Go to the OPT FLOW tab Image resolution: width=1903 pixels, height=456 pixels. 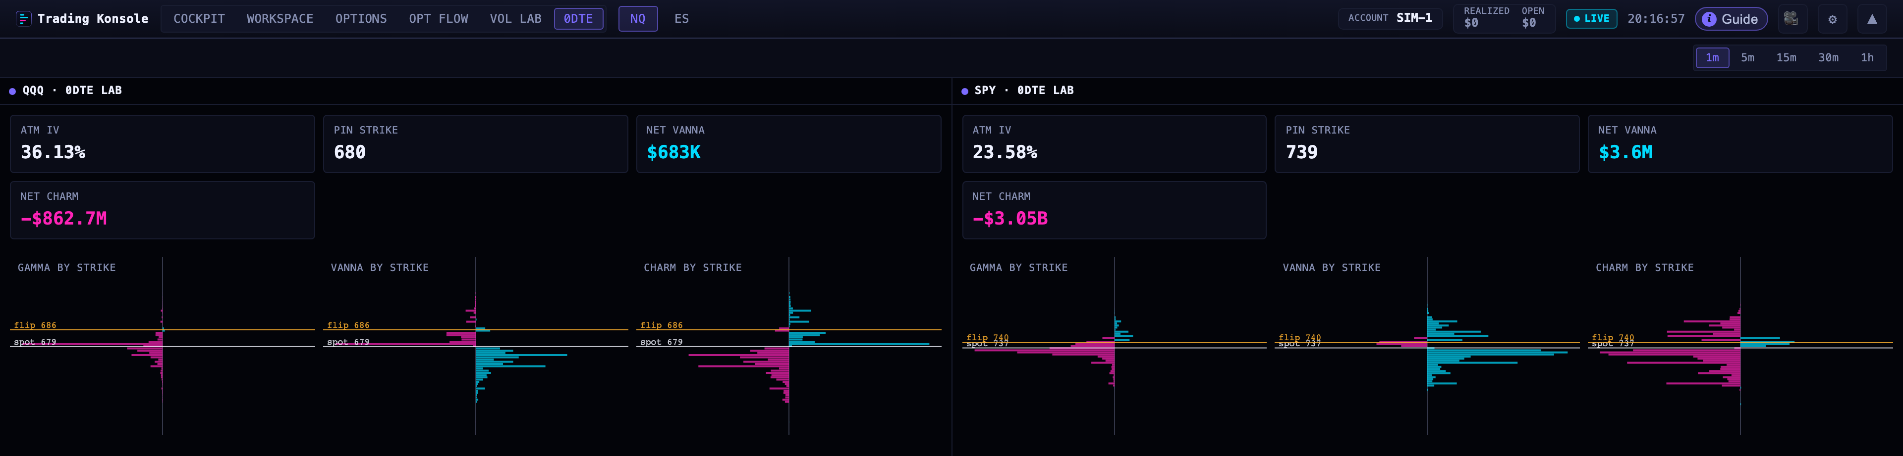(x=438, y=18)
